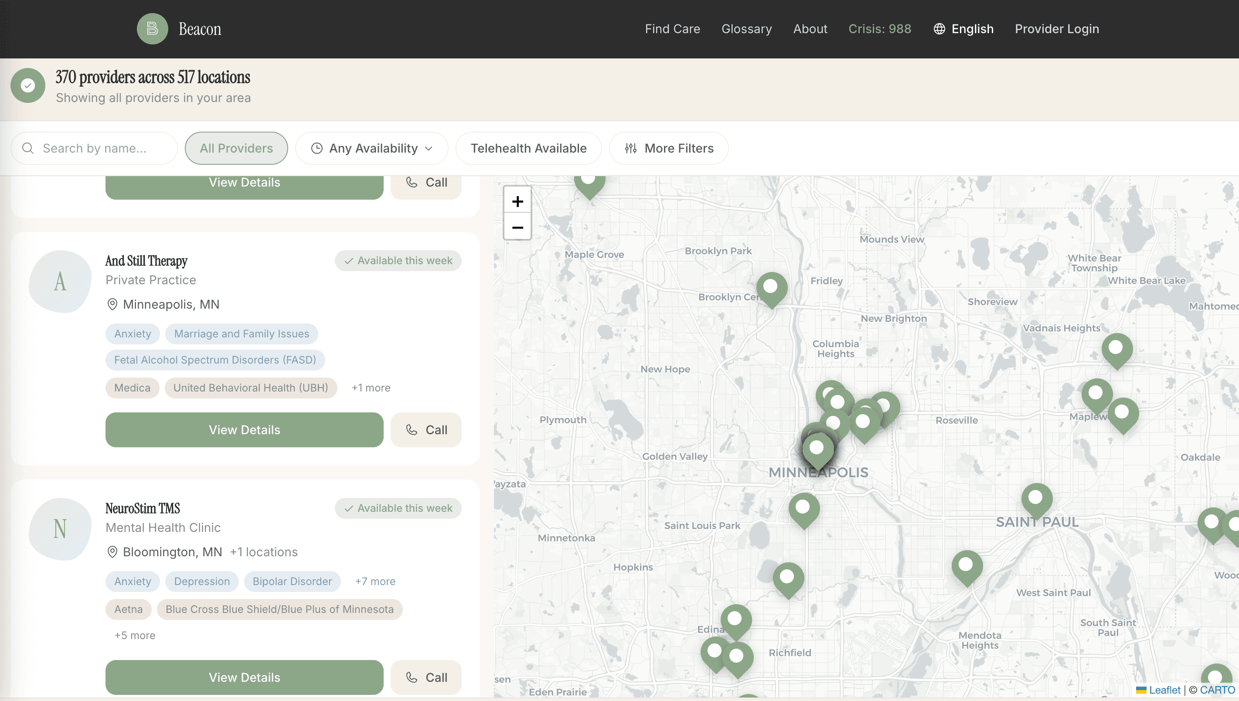Call And Still Therapy
This screenshot has height=701, width=1239.
(426, 430)
